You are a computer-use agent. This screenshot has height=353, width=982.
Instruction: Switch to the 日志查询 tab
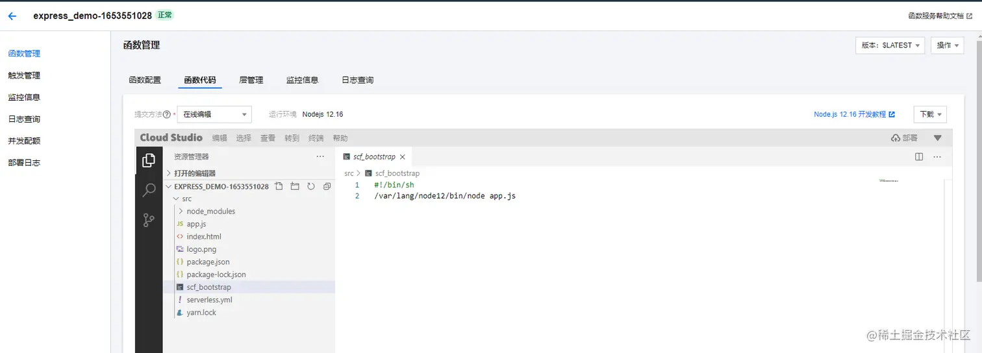(x=358, y=80)
